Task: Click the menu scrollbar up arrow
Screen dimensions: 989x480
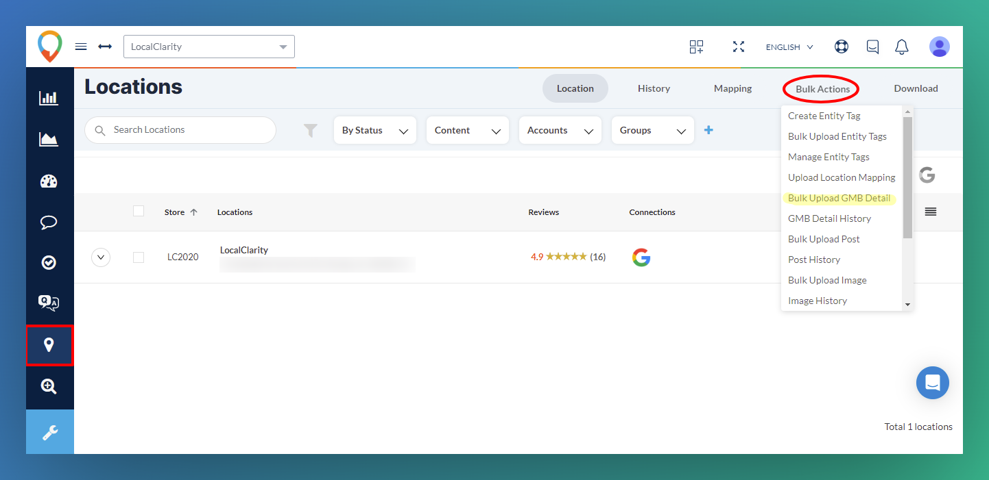Action: point(907,111)
